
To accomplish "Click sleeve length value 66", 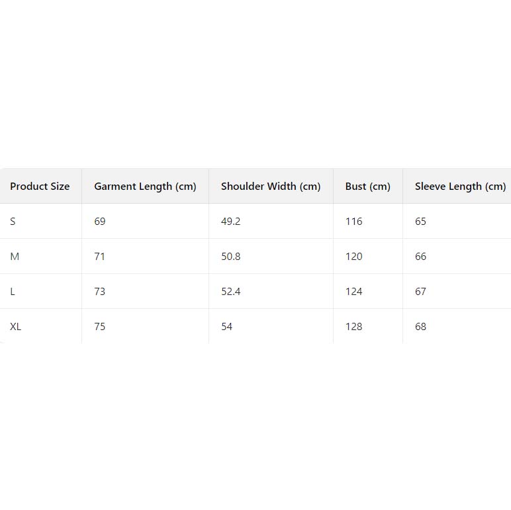I will point(421,257).
